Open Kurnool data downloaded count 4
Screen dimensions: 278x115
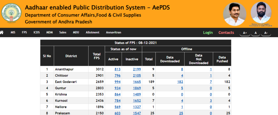tap(182, 101)
